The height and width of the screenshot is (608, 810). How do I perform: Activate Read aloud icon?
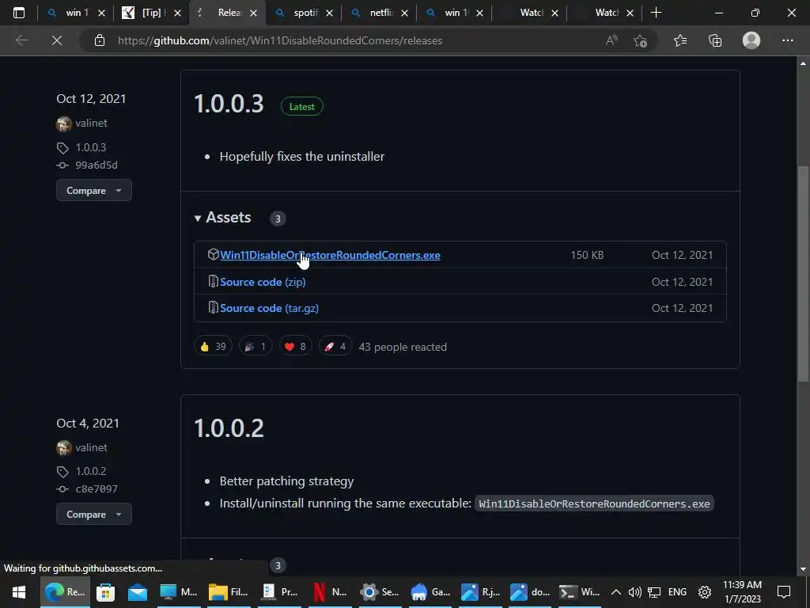611,40
